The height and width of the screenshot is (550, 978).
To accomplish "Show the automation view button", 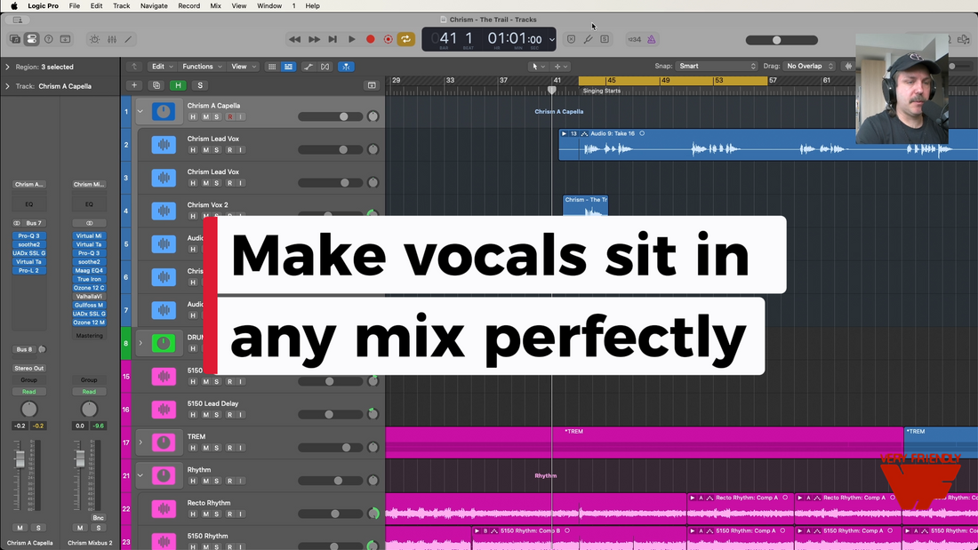I will click(x=309, y=66).
